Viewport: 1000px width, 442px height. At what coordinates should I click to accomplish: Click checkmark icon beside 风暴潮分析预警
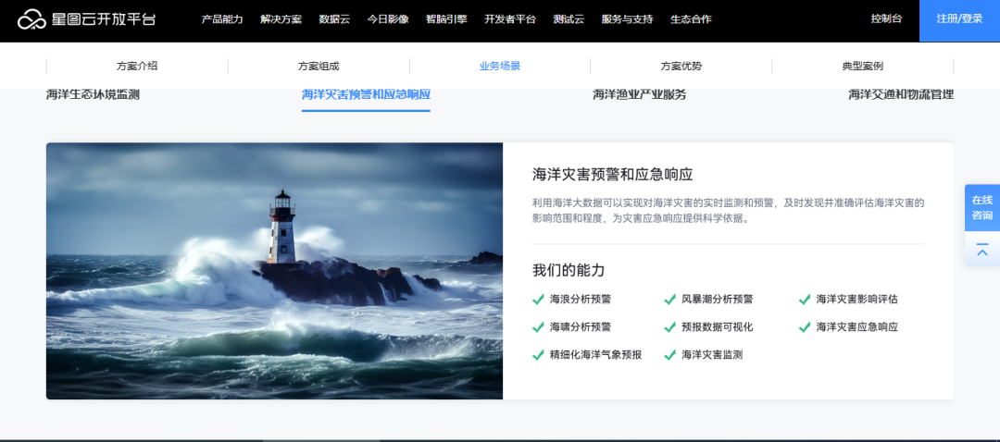pyautogui.click(x=669, y=300)
